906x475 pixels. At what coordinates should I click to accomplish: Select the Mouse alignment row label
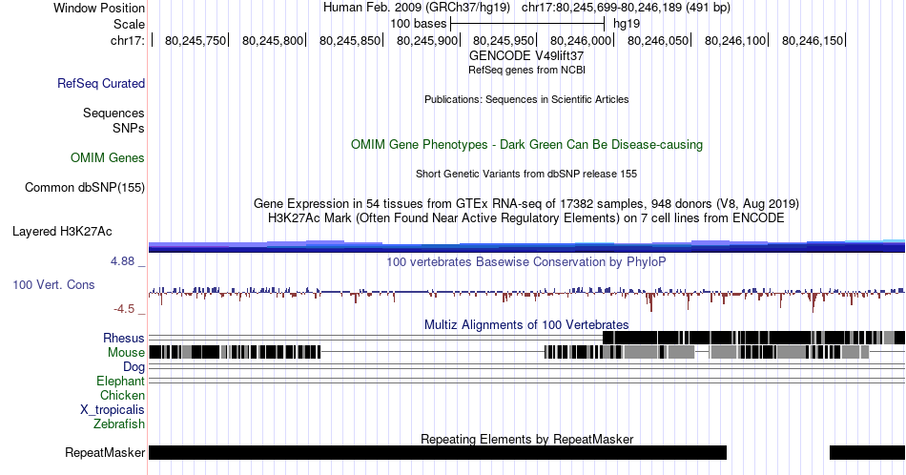126,353
